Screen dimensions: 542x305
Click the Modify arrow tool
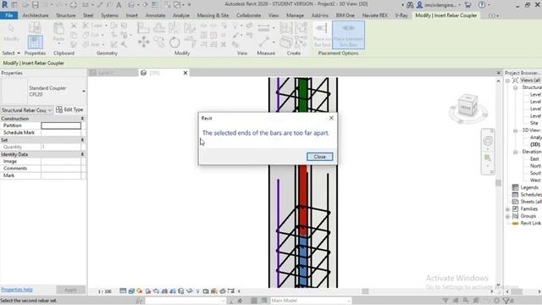pos(11,32)
